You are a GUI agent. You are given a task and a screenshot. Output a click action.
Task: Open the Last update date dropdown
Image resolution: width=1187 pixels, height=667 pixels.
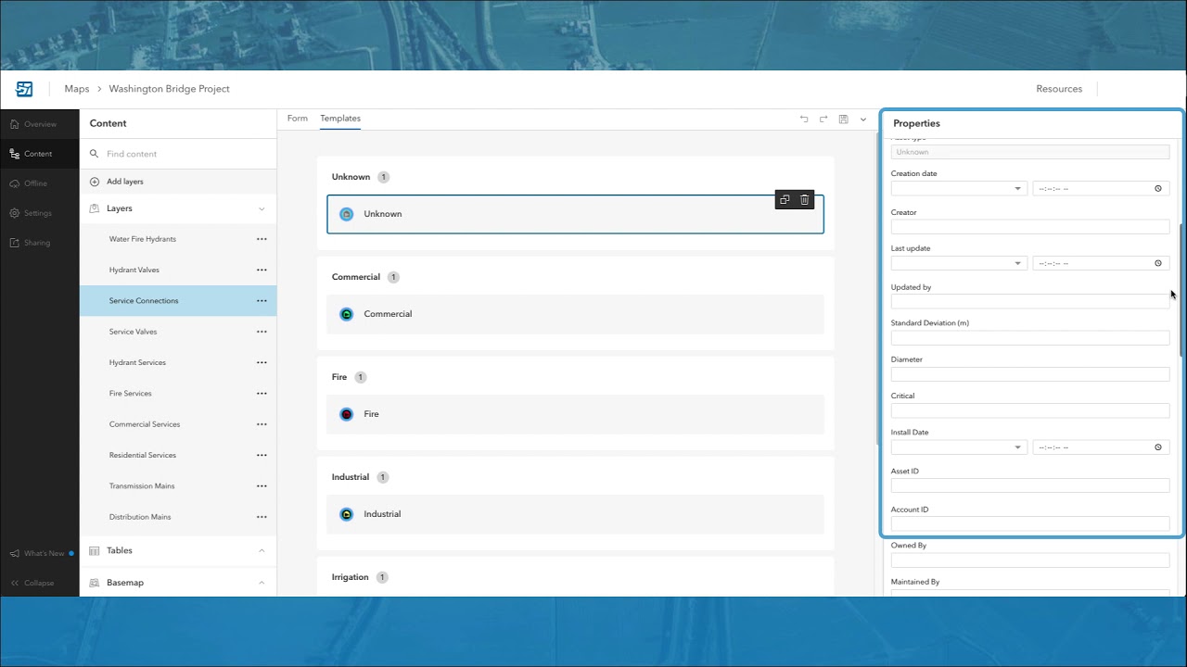(959, 263)
